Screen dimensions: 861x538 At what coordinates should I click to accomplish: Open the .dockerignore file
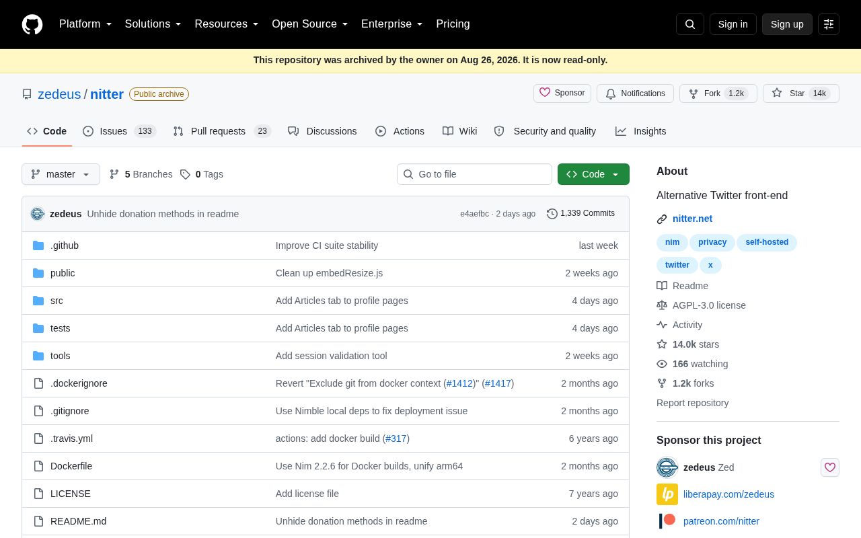tap(79, 383)
